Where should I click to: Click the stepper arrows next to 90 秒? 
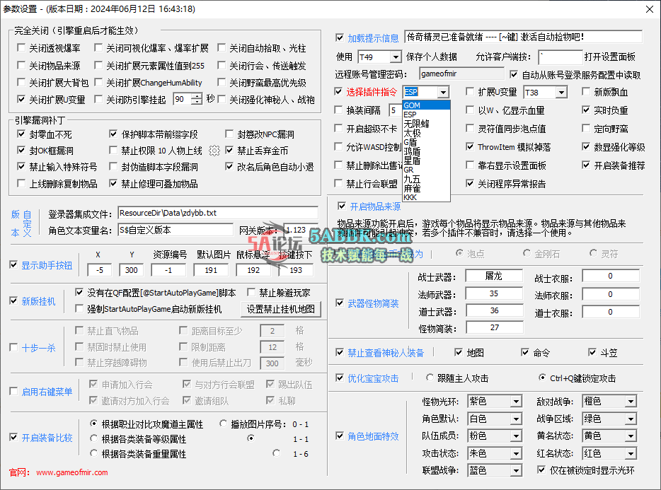197,100
